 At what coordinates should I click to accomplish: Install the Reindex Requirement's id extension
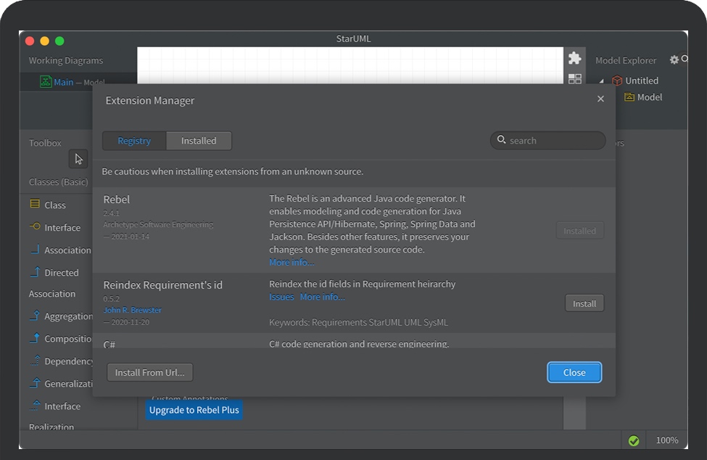click(584, 303)
